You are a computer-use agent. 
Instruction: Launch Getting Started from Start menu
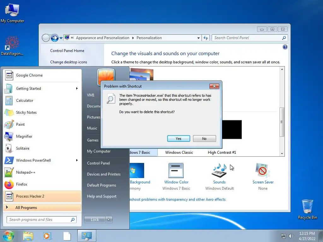tap(42, 89)
